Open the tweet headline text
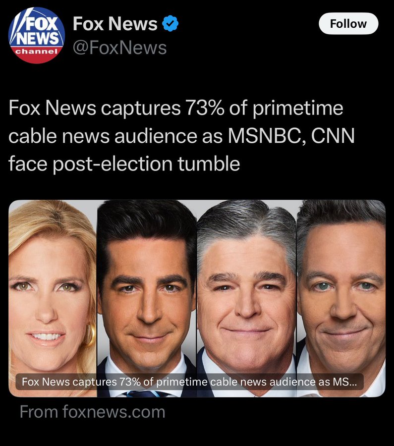 tap(181, 136)
